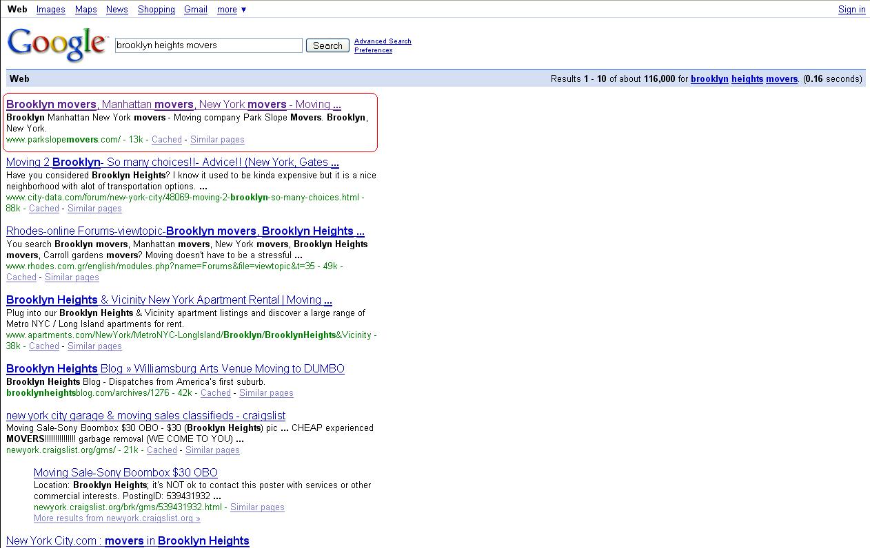This screenshot has width=870, height=548.
Task: Open Cached link for city-data.com result
Action: click(x=44, y=209)
